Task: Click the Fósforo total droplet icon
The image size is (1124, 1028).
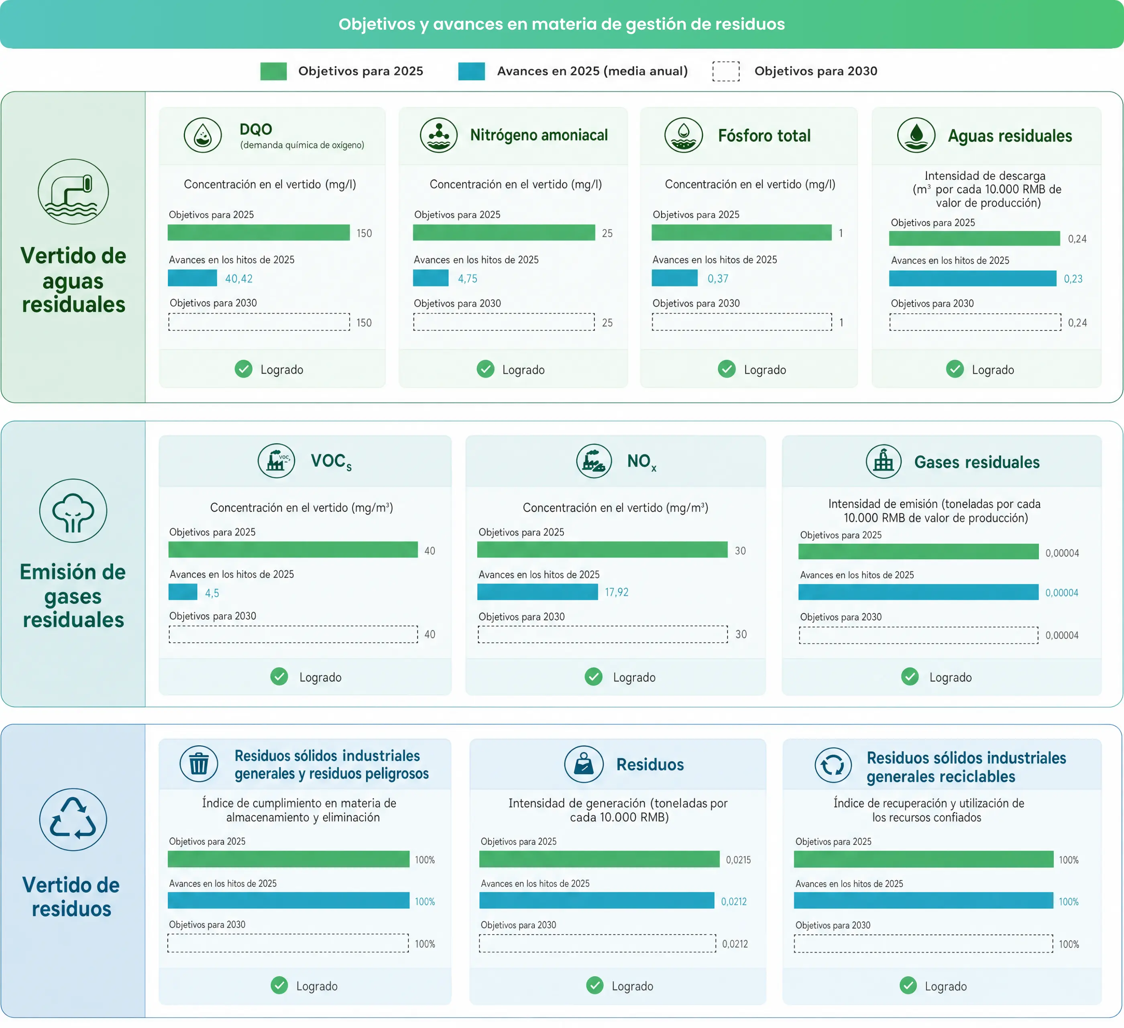Action: point(684,135)
